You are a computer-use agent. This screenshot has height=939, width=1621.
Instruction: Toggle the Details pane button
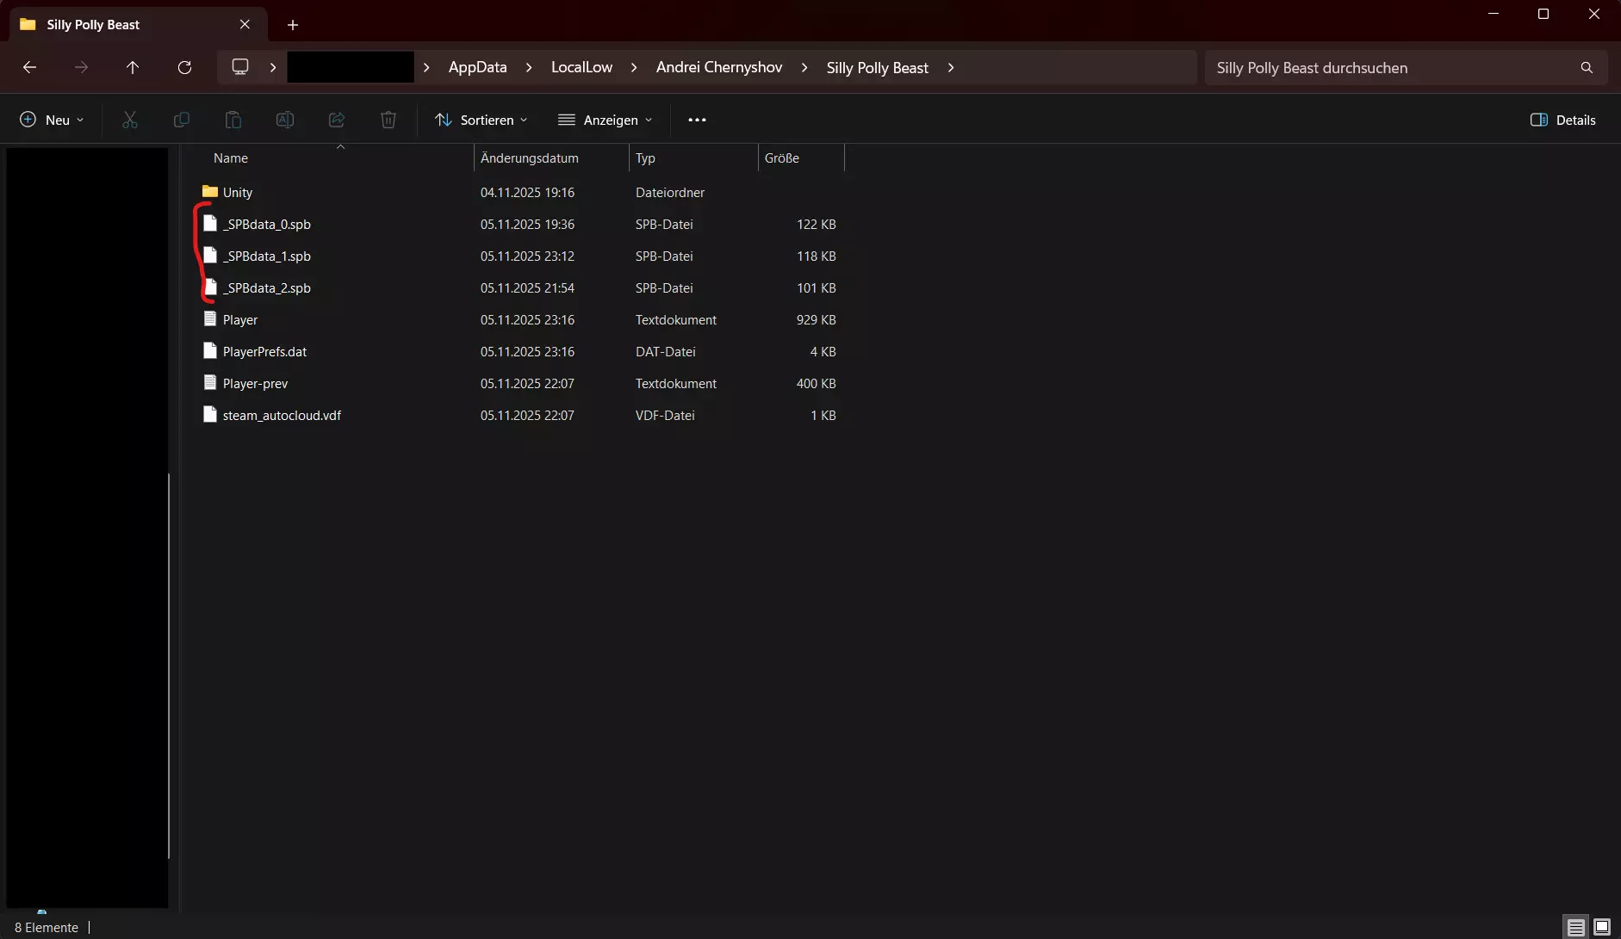1563,120
